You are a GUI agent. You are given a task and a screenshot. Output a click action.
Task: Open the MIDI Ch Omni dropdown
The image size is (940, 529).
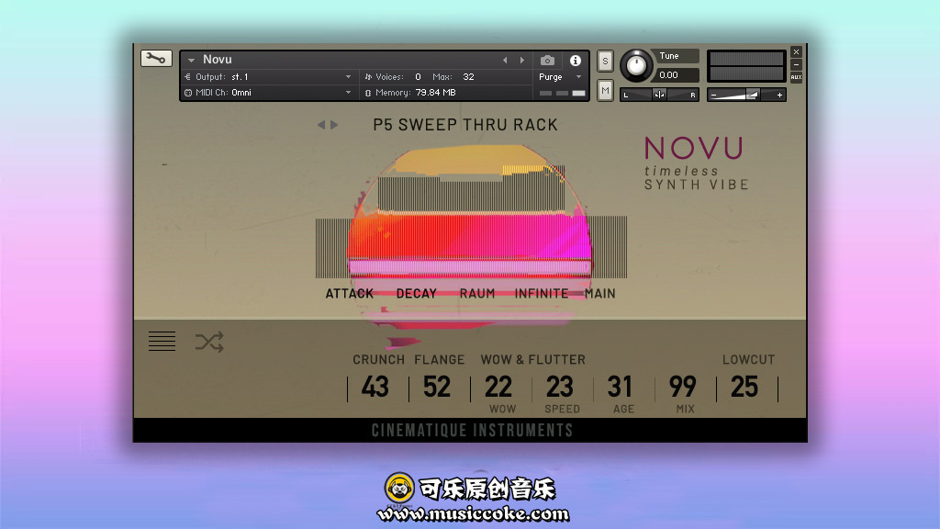tap(268, 93)
